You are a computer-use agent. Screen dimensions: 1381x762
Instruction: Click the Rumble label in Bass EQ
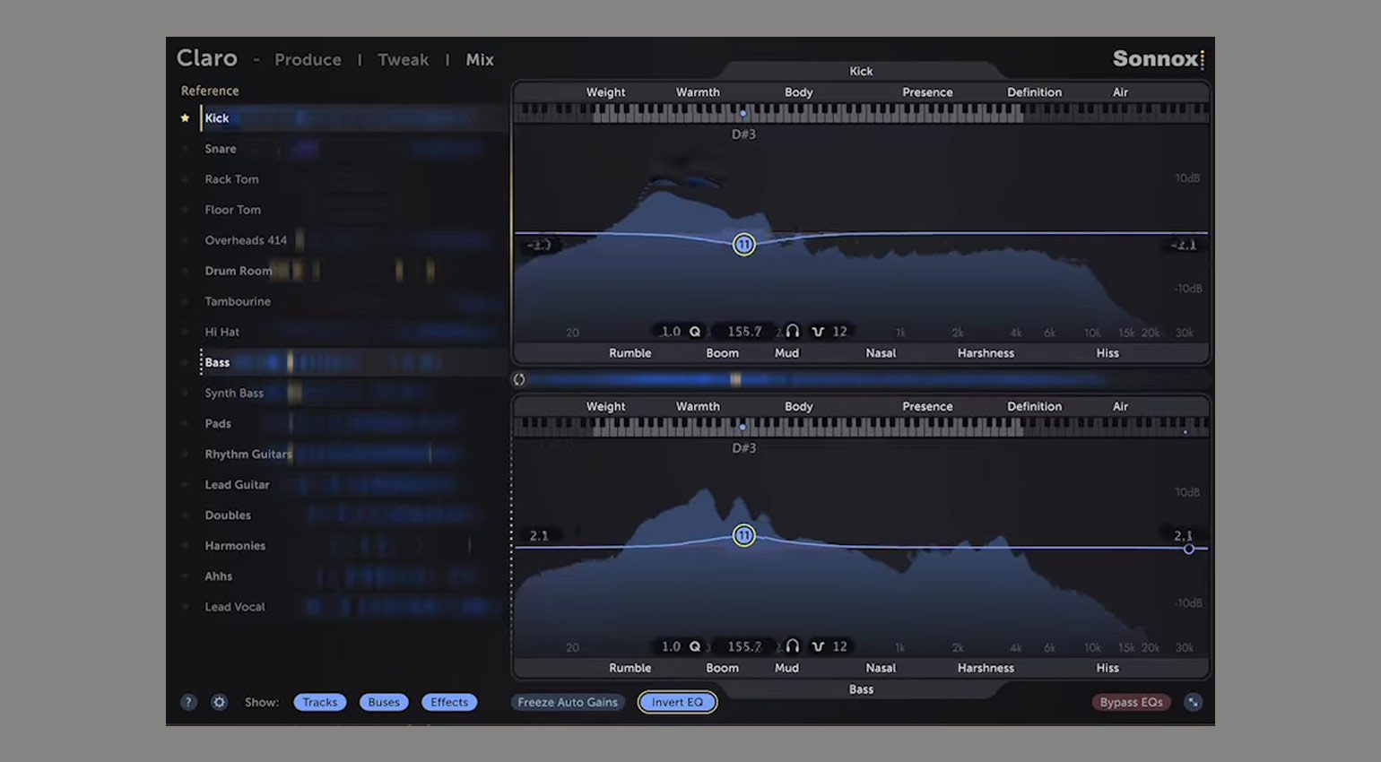(x=630, y=668)
